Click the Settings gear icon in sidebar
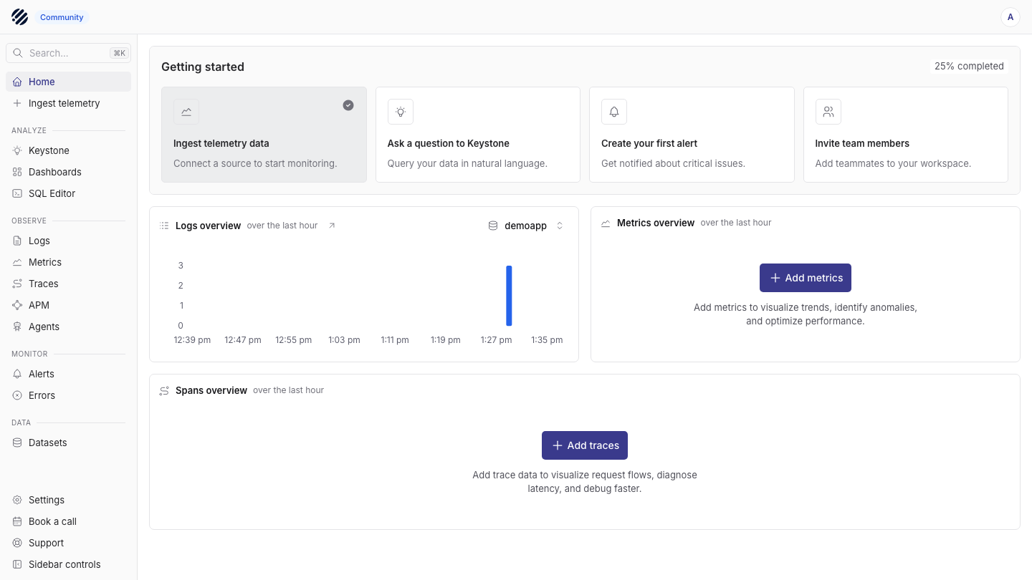This screenshot has height=580, width=1032. pyautogui.click(x=17, y=500)
